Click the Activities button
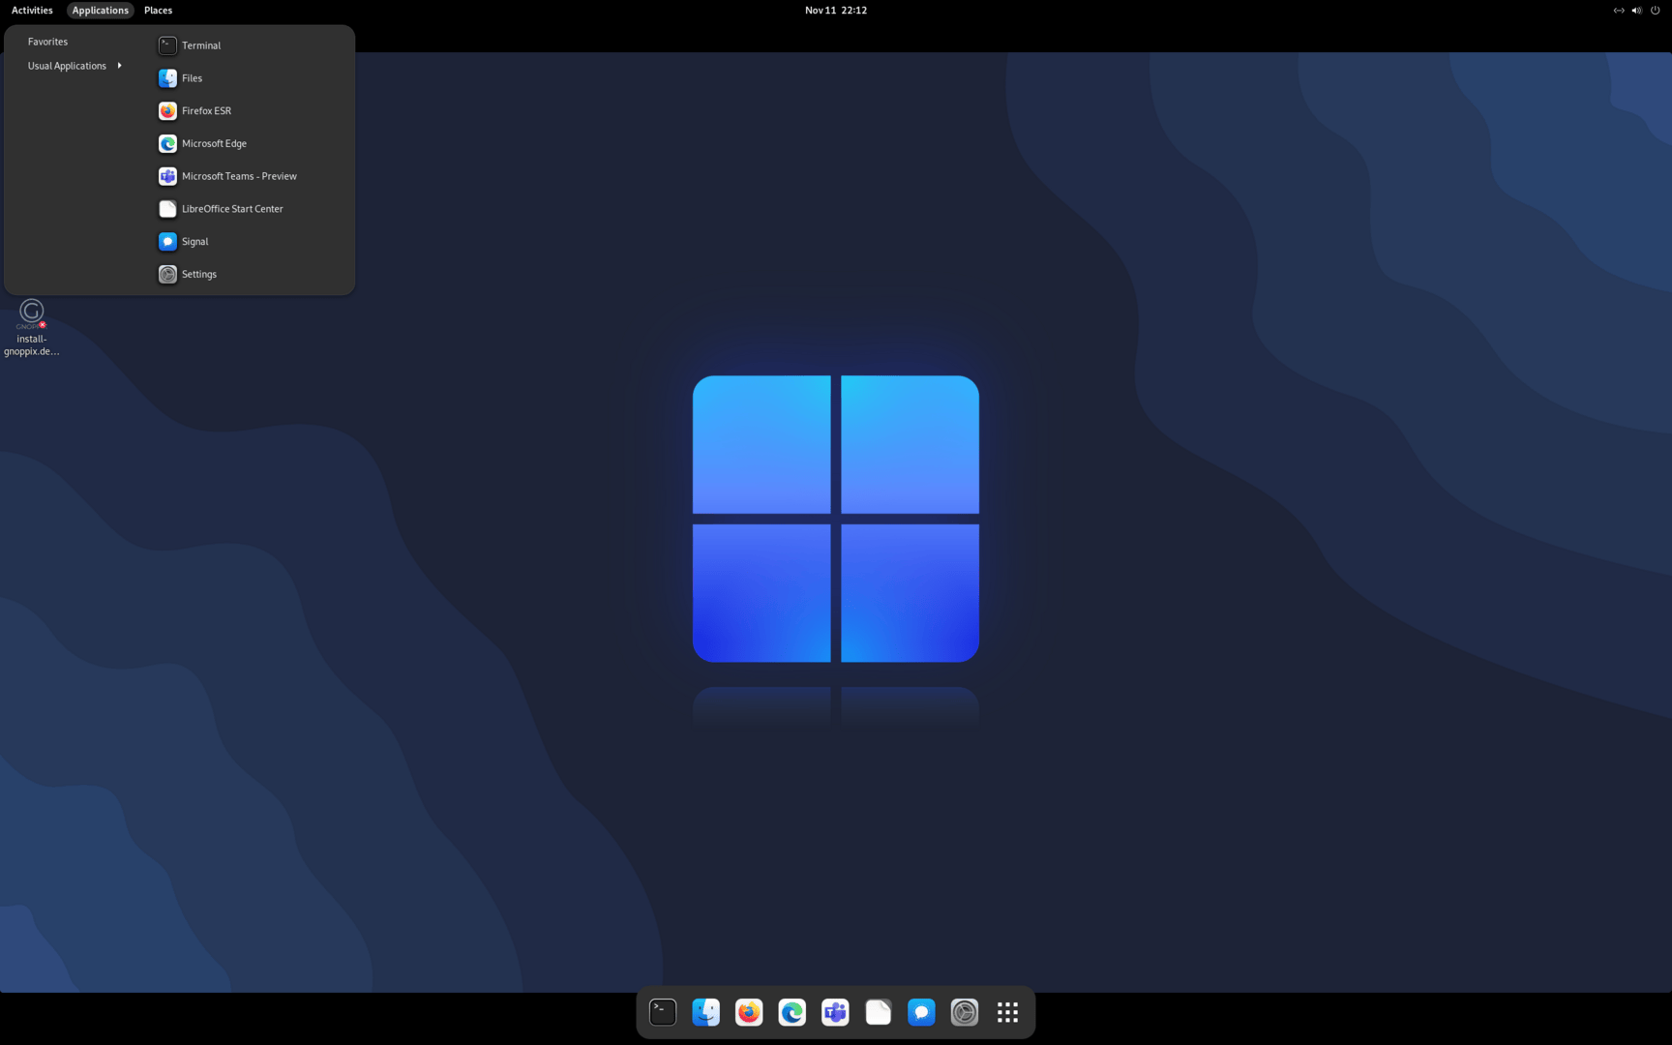This screenshot has height=1045, width=1672. coord(32,11)
